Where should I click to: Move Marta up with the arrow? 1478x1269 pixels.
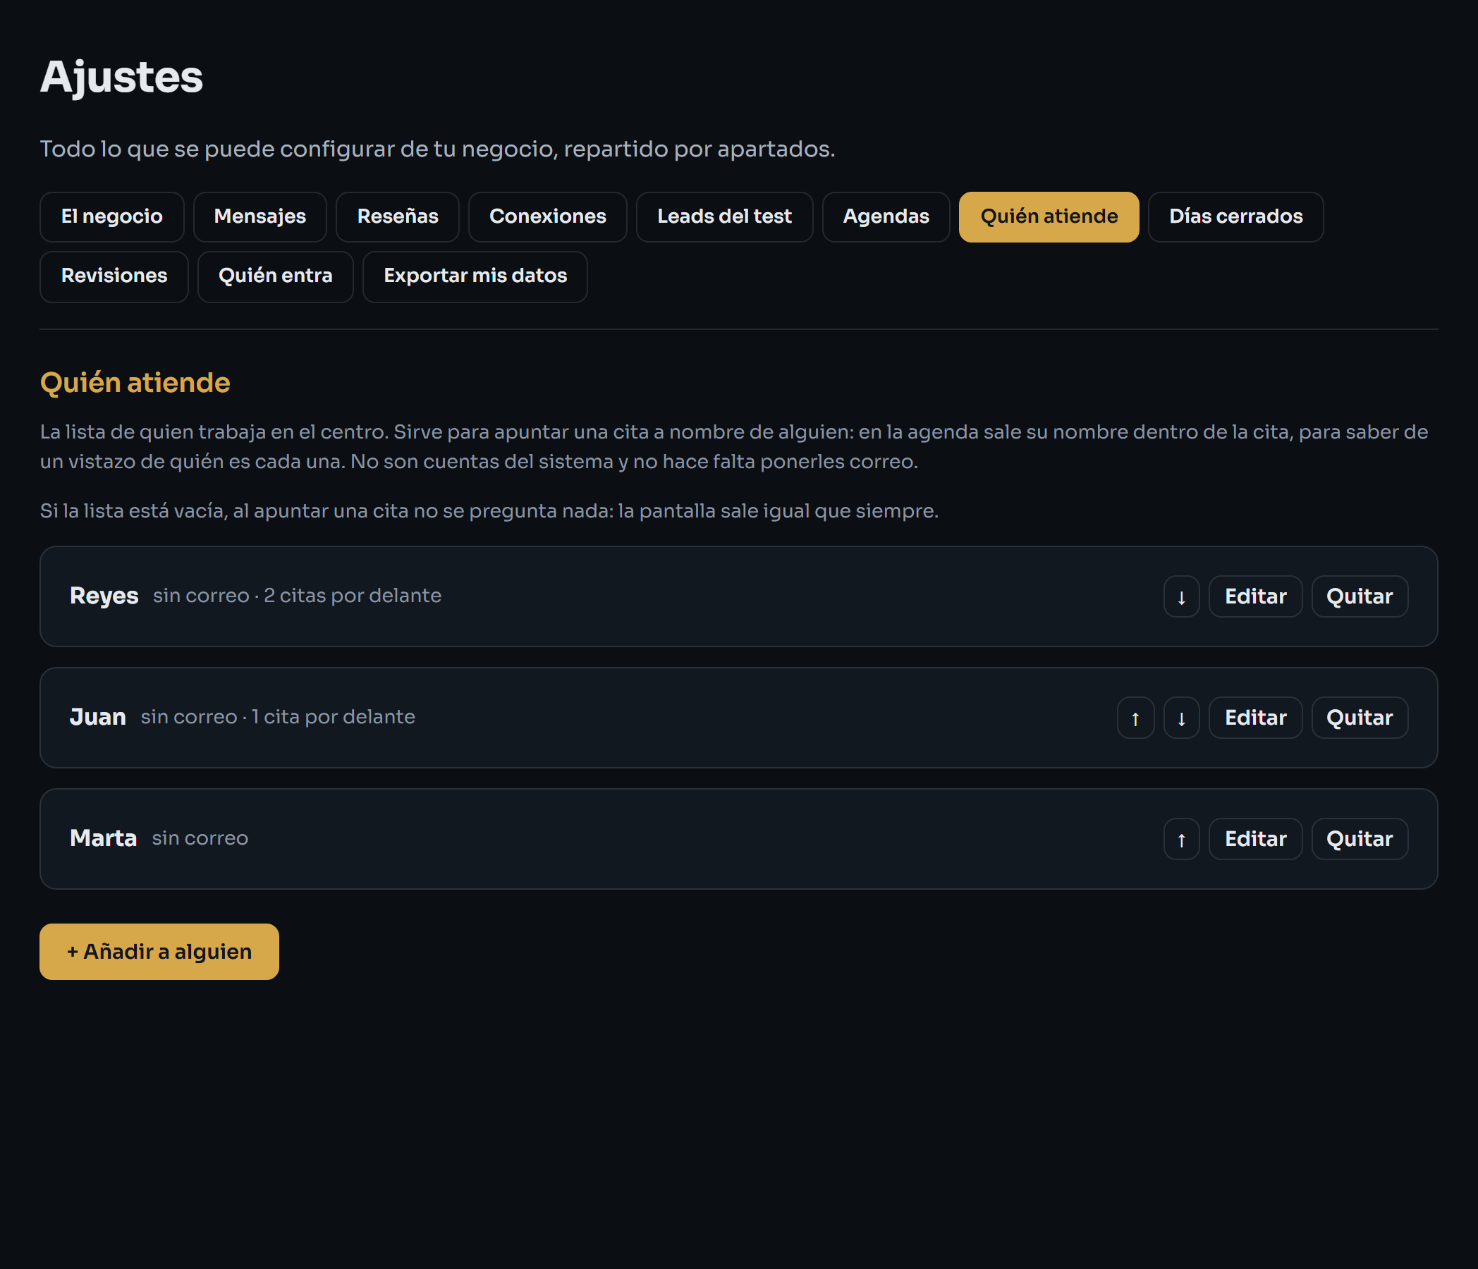click(1181, 839)
